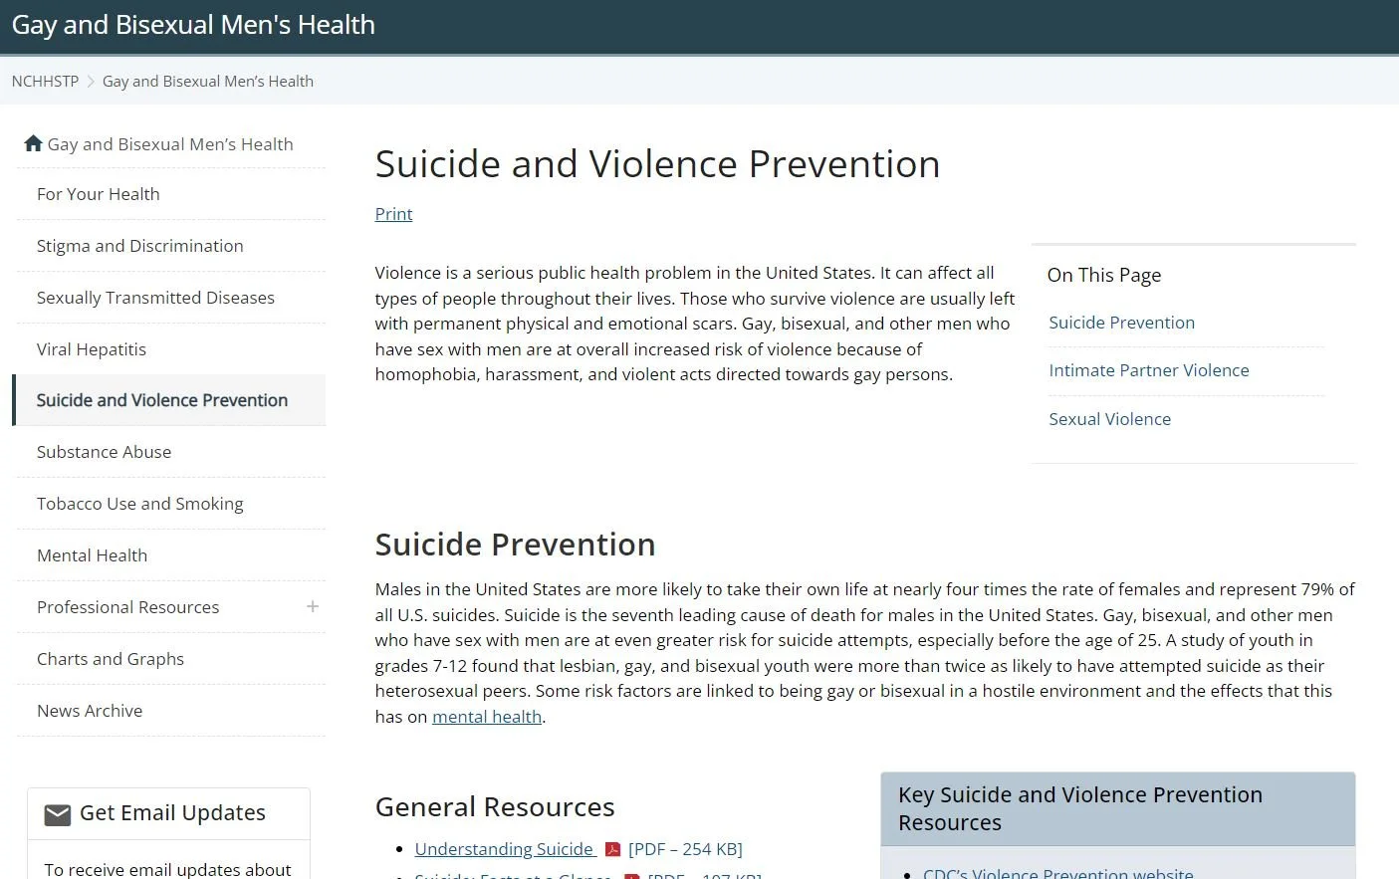1399x879 pixels.
Task: Expand Professional Resources with plus icon
Action: point(313,606)
